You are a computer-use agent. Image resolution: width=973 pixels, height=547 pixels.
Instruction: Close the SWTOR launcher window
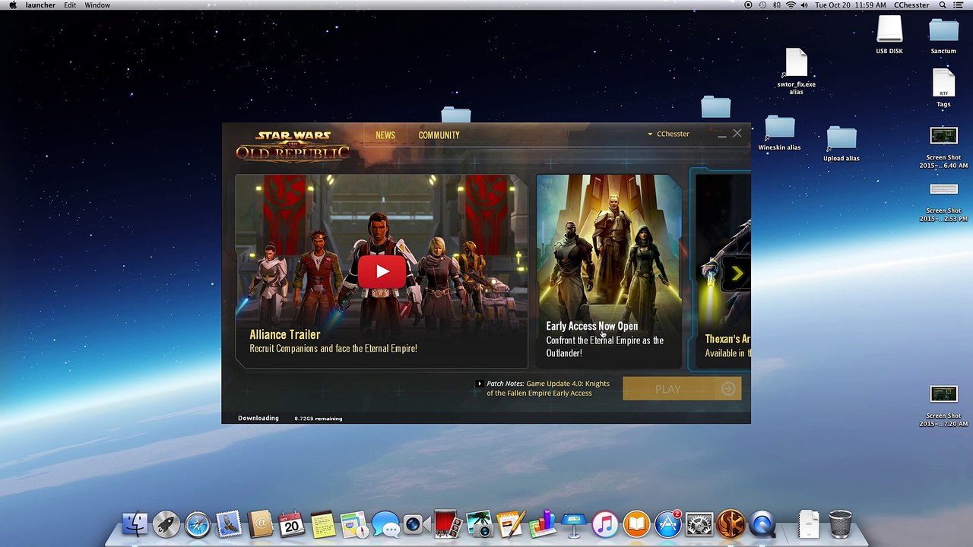737,134
